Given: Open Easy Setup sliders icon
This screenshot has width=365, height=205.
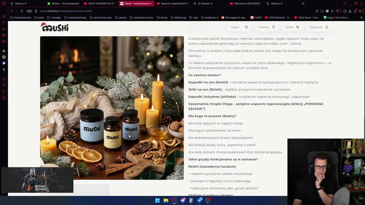Looking at the screenshot, I should 360,11.
